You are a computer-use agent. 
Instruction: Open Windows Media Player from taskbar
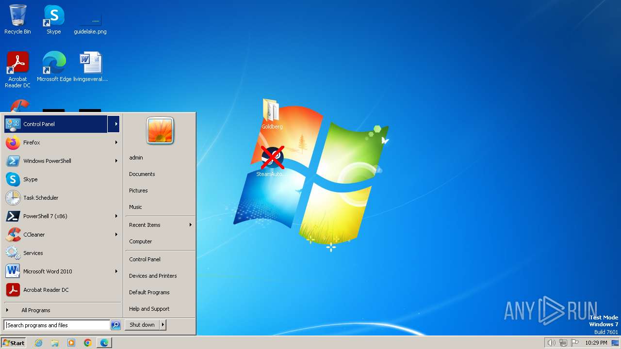(x=71, y=343)
